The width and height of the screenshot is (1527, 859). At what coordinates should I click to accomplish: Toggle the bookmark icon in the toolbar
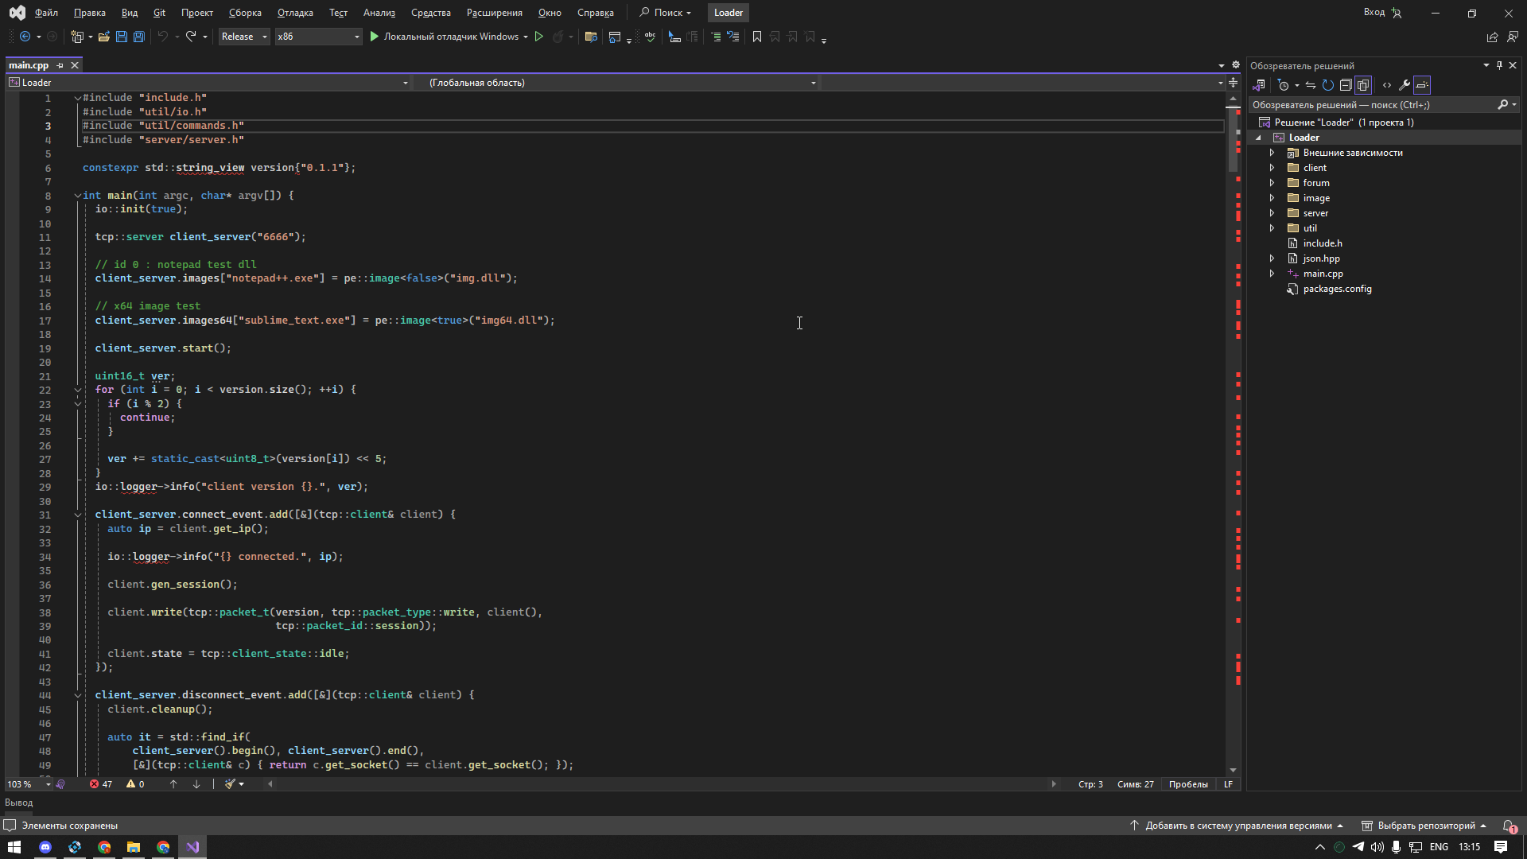click(757, 37)
